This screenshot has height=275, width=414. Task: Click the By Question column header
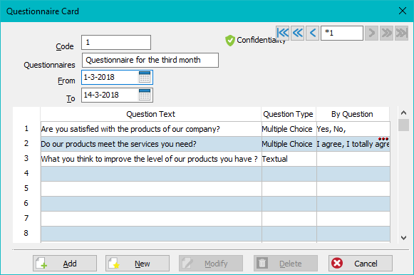tap(353, 114)
